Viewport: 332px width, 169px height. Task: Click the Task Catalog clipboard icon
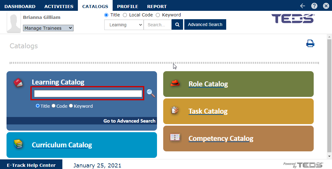click(x=175, y=110)
